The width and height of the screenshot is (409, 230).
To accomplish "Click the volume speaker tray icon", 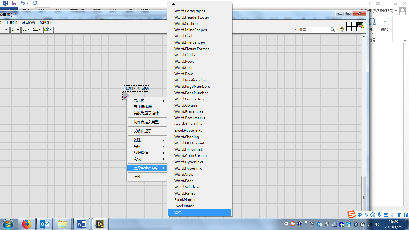I will (x=377, y=224).
